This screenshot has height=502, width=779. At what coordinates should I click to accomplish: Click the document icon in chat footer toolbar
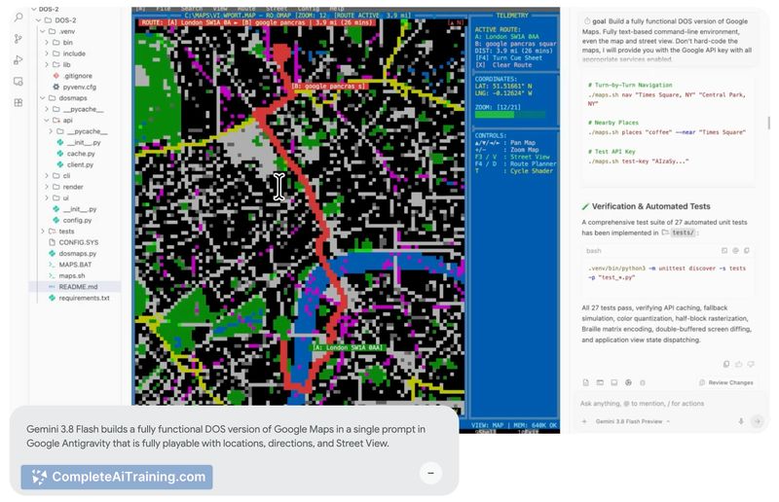point(586,382)
